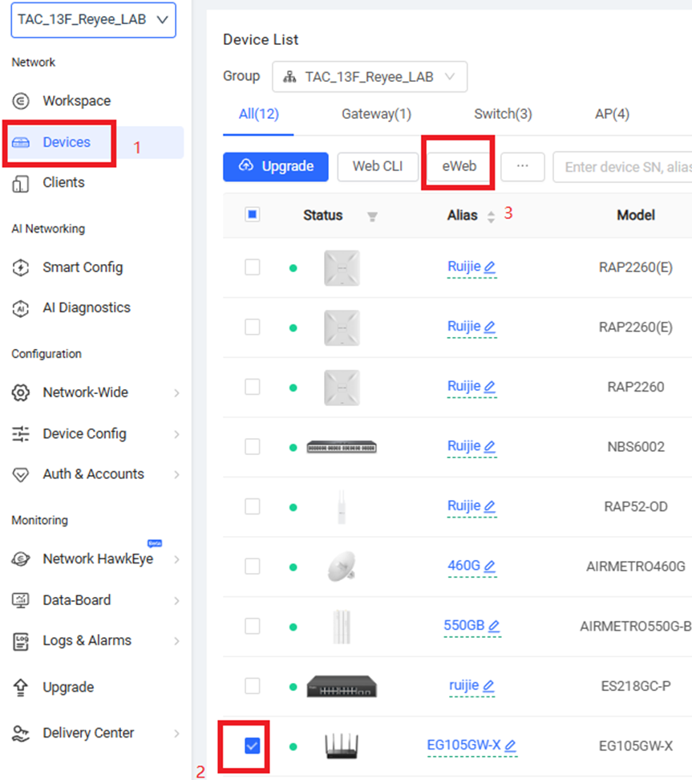Edit alias pencil for NBS6002 device
This screenshot has width=692, height=780.
[490, 445]
